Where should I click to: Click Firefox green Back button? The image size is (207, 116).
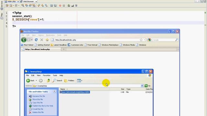pyautogui.click(x=24, y=40)
